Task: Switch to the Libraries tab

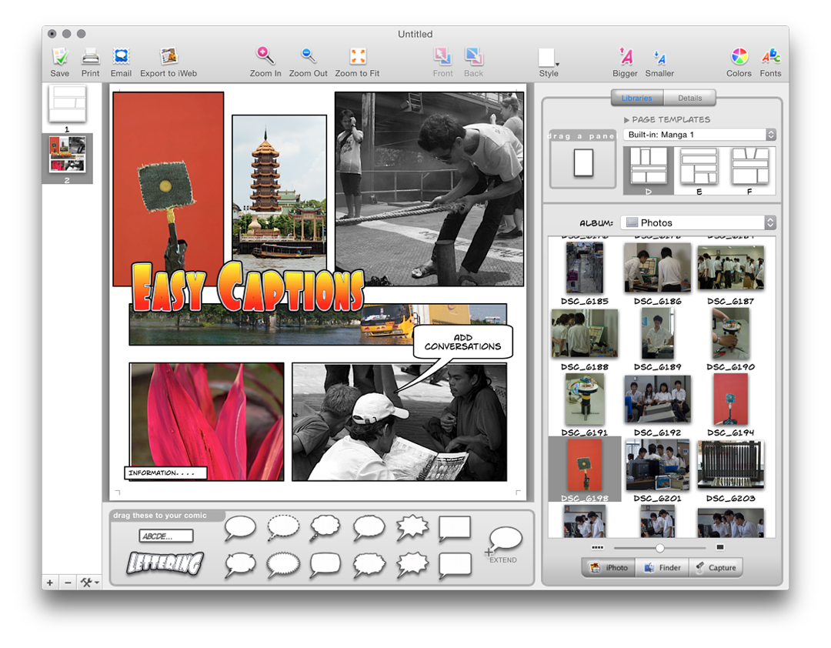Action: click(636, 98)
